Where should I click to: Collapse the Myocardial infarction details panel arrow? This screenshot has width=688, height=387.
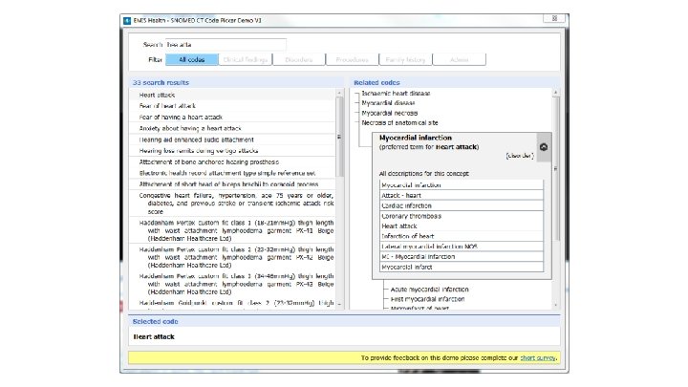click(x=543, y=147)
